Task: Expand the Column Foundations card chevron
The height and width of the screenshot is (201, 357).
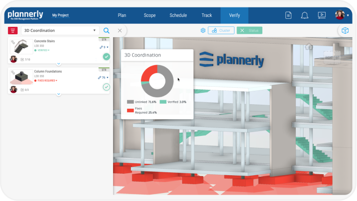Action: (59, 94)
